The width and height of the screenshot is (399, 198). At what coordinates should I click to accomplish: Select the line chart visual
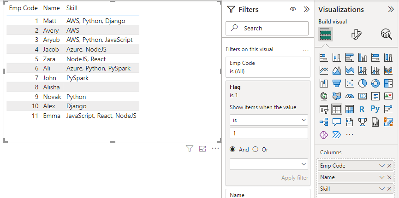323,70
